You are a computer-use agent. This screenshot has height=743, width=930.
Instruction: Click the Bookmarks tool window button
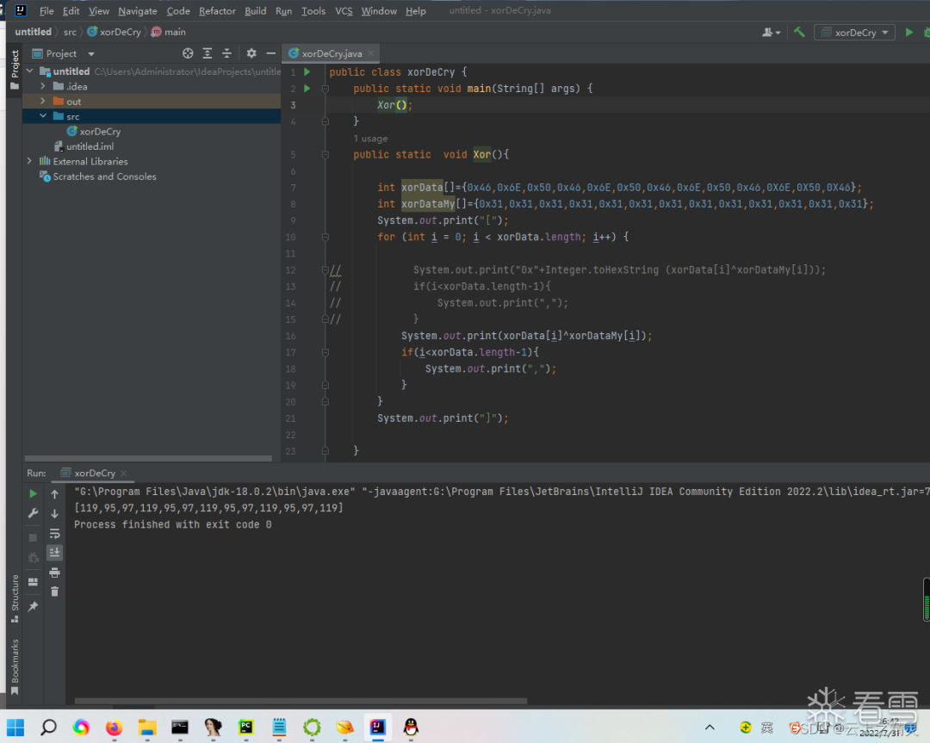(15, 663)
